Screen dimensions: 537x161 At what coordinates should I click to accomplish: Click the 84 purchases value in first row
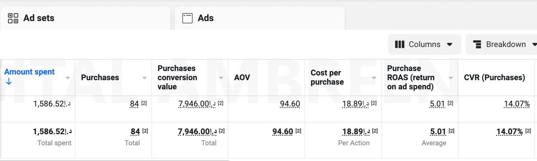coord(134,104)
